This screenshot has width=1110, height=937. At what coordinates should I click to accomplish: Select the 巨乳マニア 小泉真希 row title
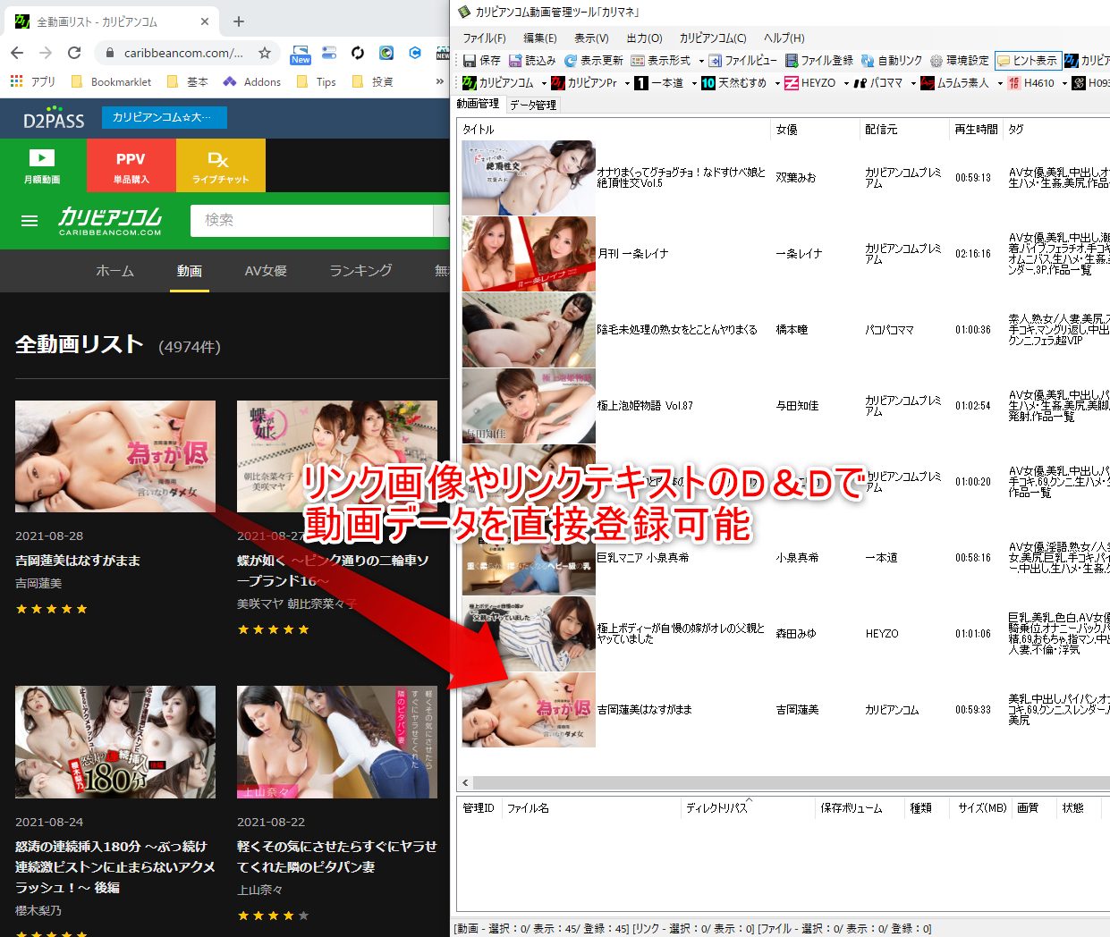[x=643, y=558]
